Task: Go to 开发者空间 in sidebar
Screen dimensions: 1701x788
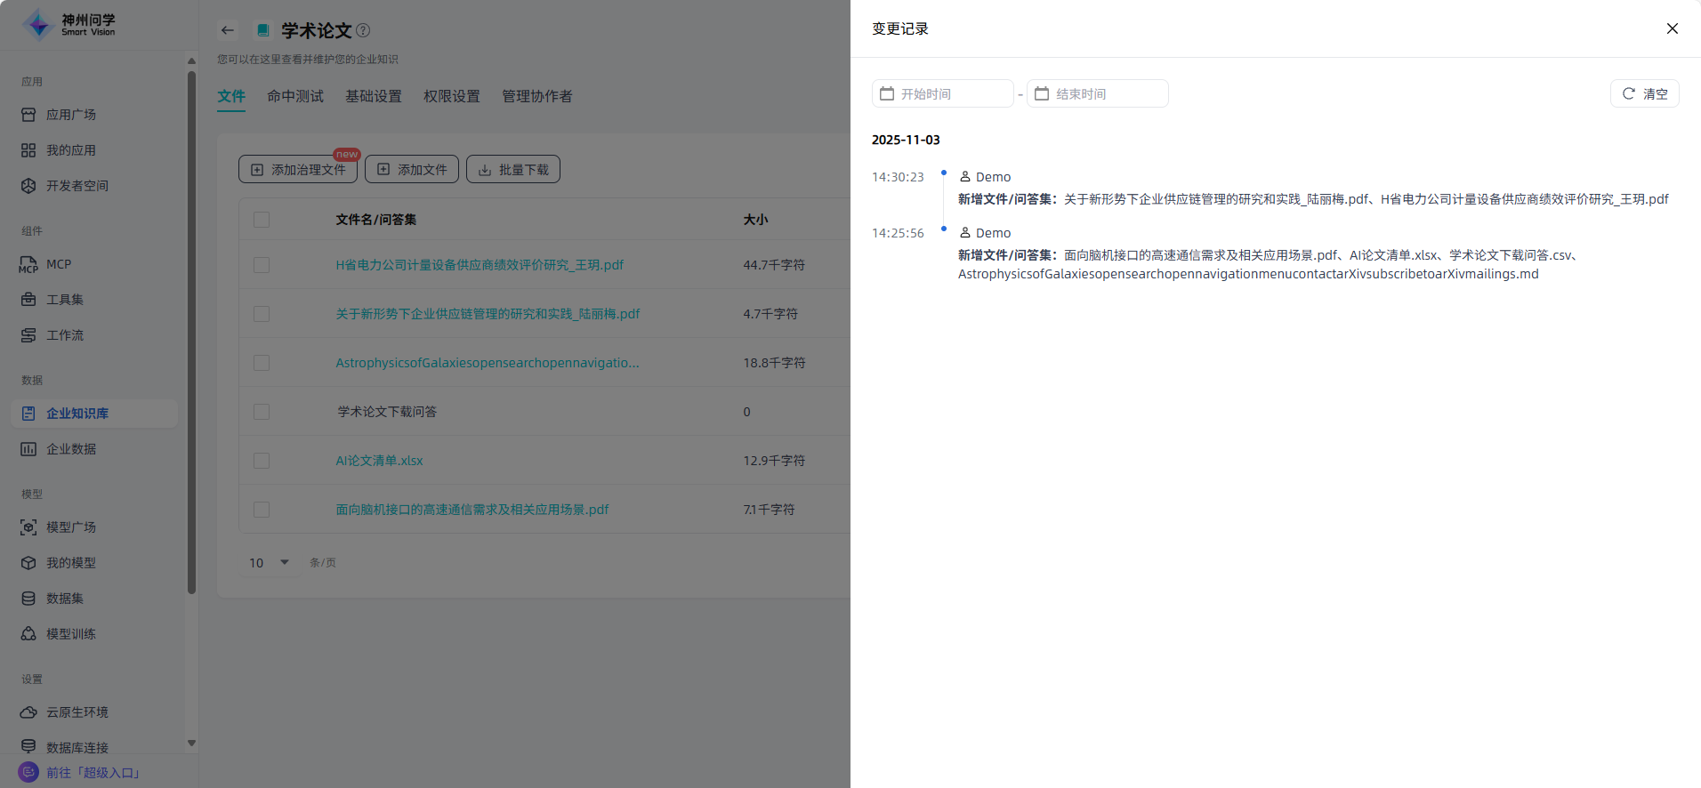Action: pos(77,186)
